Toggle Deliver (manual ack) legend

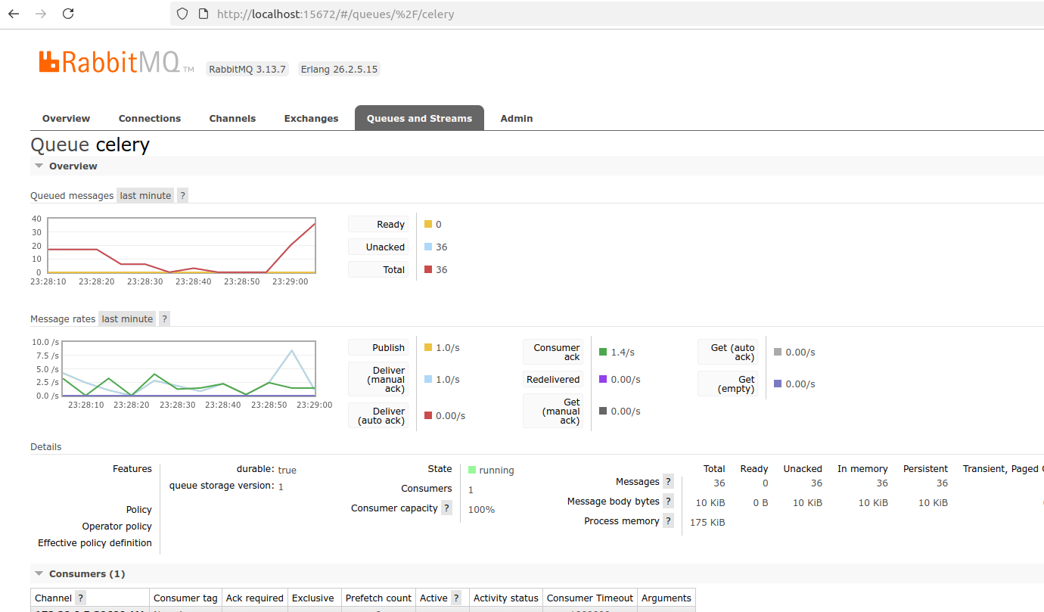pos(378,379)
